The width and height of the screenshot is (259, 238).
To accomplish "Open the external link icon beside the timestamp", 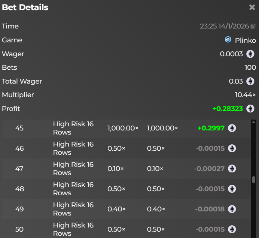I will tap(253, 26).
